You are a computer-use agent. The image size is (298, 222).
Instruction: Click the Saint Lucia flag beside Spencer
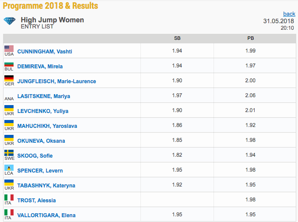click(9, 168)
